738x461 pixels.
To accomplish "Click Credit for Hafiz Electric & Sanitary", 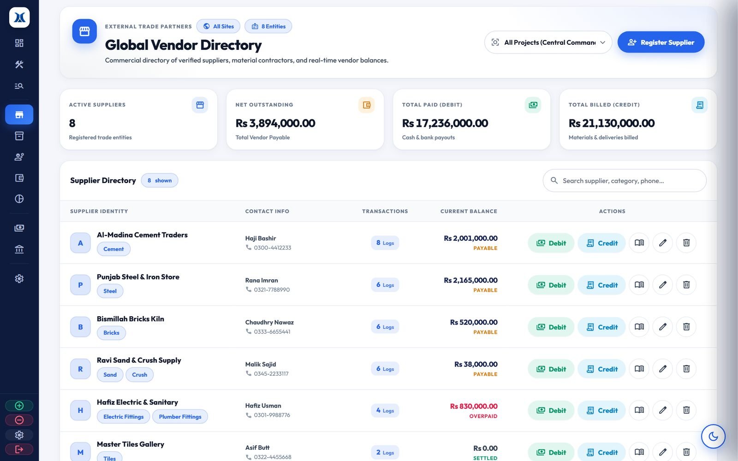I will click(x=601, y=410).
